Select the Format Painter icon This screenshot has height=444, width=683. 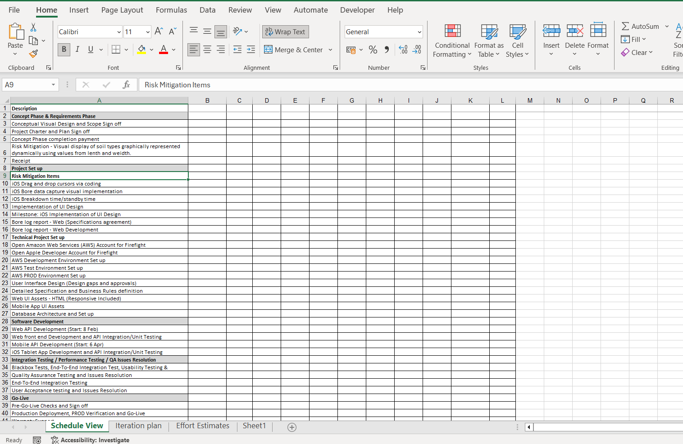click(33, 54)
